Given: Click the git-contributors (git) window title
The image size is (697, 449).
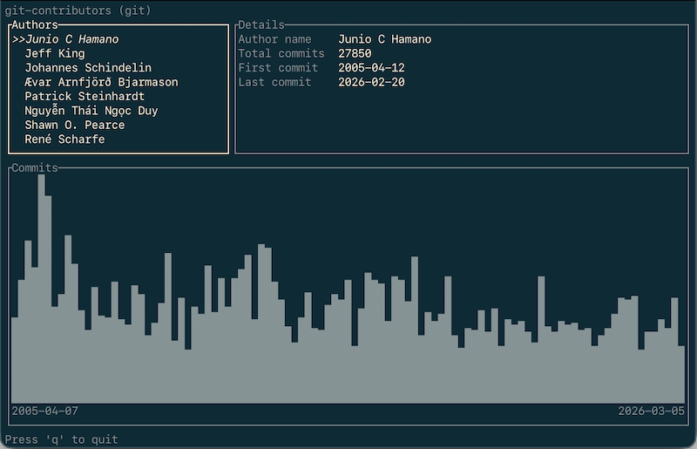Looking at the screenshot, I should pyautogui.click(x=78, y=10).
